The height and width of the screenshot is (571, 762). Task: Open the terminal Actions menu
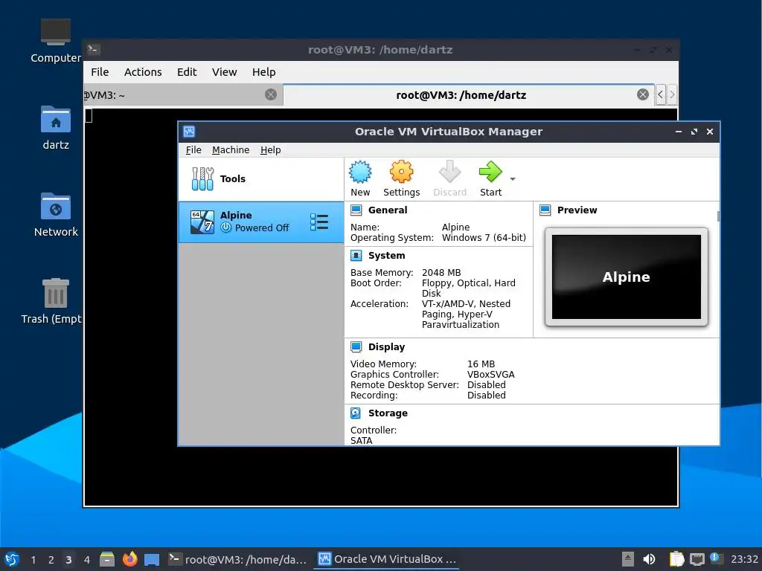[x=143, y=72]
